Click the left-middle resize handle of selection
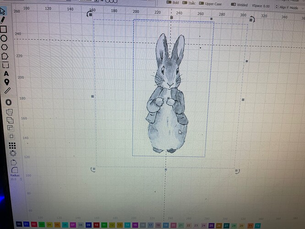 pos(93,96)
